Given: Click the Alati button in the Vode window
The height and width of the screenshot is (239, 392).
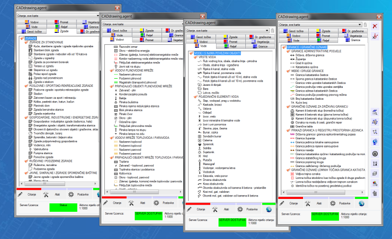Looking at the screenshot, I should (x=224, y=209).
